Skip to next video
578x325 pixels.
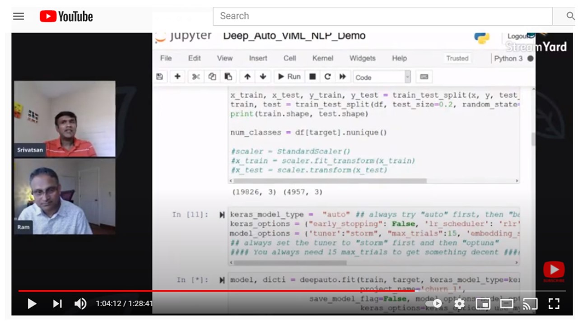point(57,304)
